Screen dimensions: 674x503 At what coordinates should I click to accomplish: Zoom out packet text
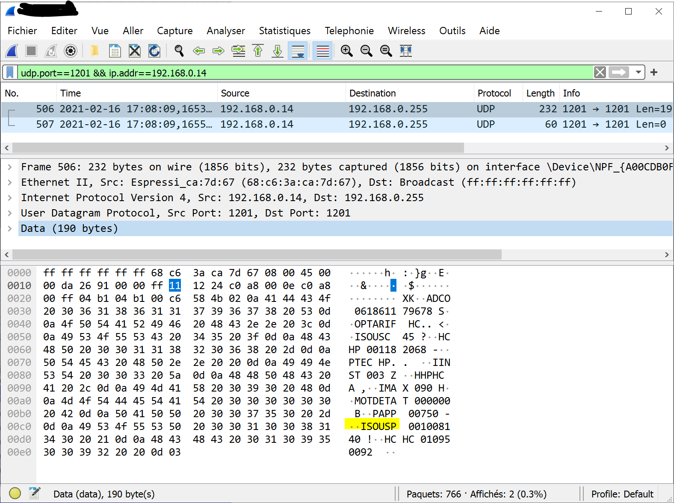point(367,51)
